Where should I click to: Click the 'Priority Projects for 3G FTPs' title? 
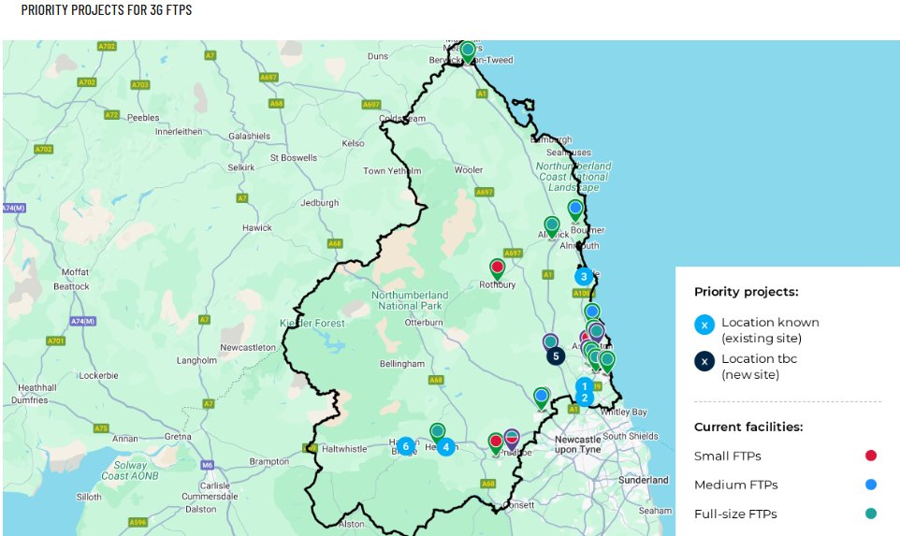(x=107, y=9)
